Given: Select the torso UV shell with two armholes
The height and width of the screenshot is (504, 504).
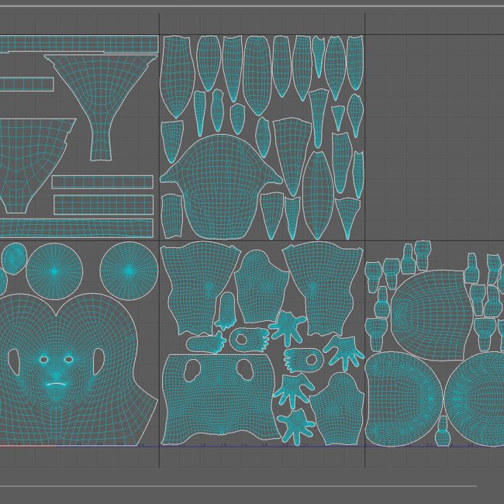Looking at the screenshot, I should pyautogui.click(x=220, y=399).
